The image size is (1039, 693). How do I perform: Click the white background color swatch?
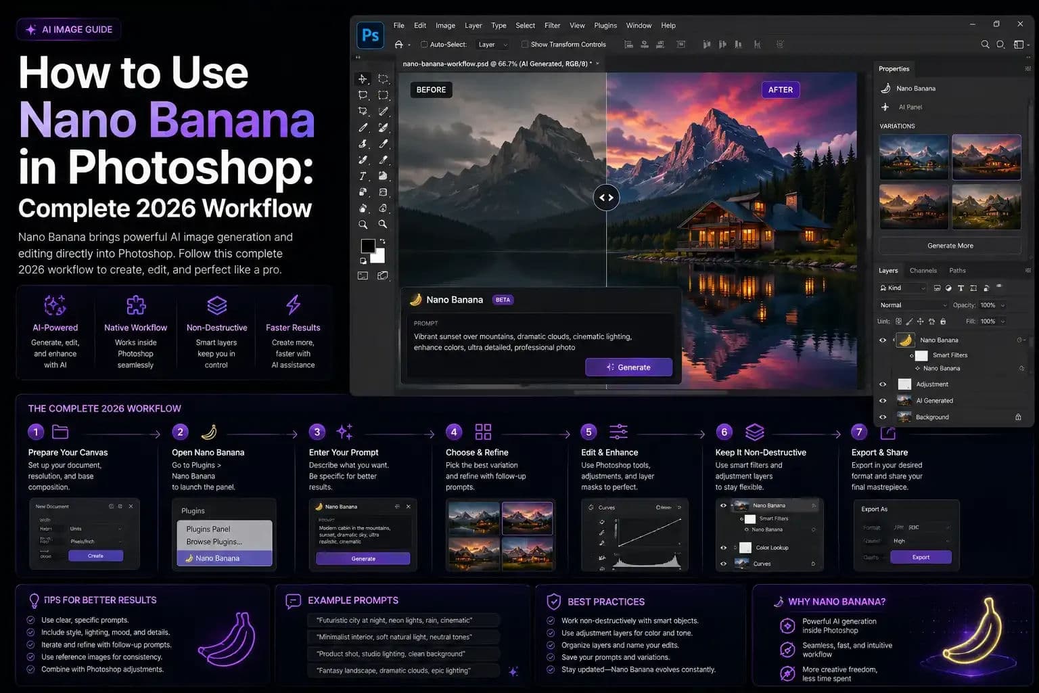click(379, 257)
